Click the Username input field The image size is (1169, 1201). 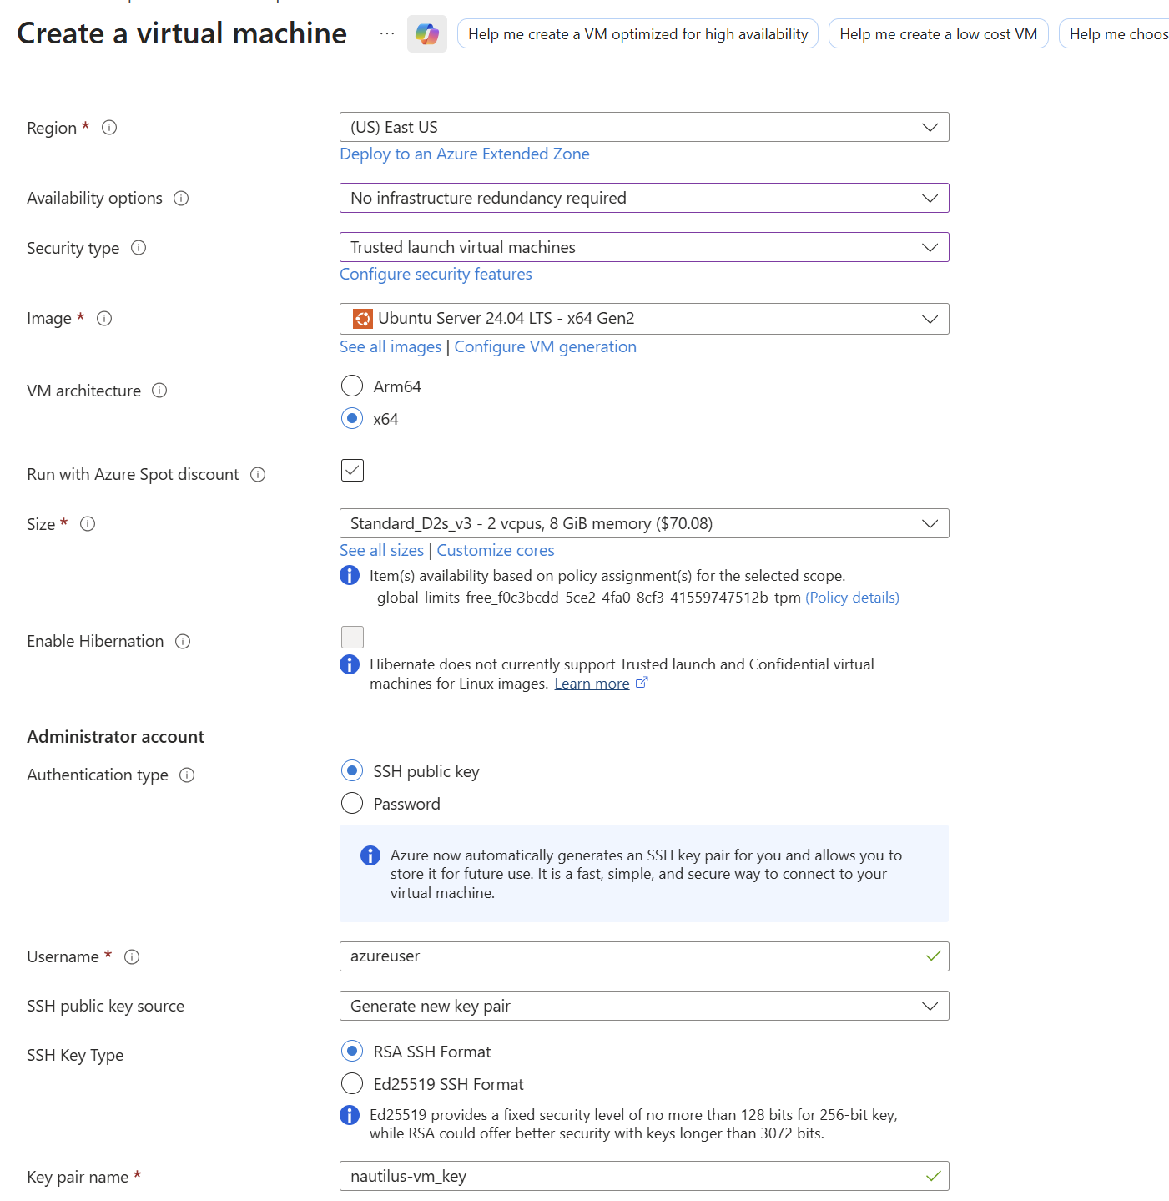point(634,956)
